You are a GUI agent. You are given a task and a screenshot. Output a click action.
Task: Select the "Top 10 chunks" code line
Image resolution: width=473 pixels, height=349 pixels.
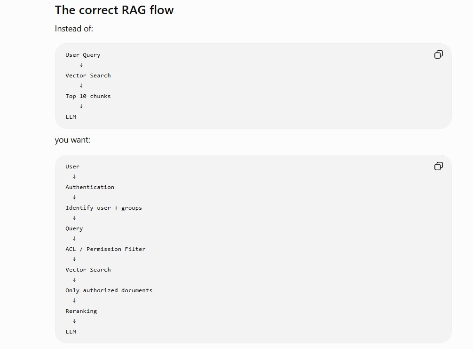[x=88, y=96]
